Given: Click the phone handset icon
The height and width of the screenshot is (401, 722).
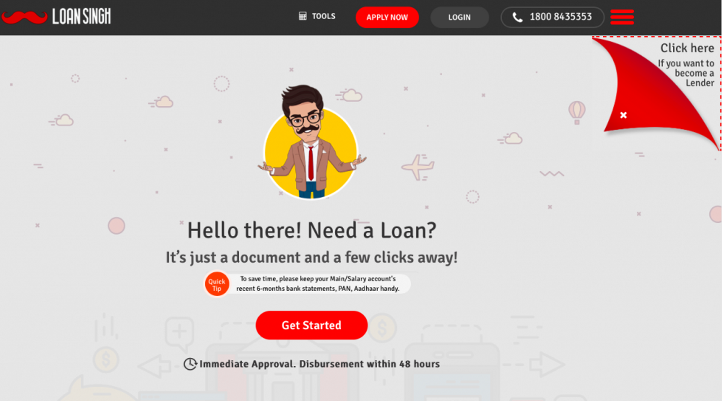Looking at the screenshot, I should click(517, 17).
